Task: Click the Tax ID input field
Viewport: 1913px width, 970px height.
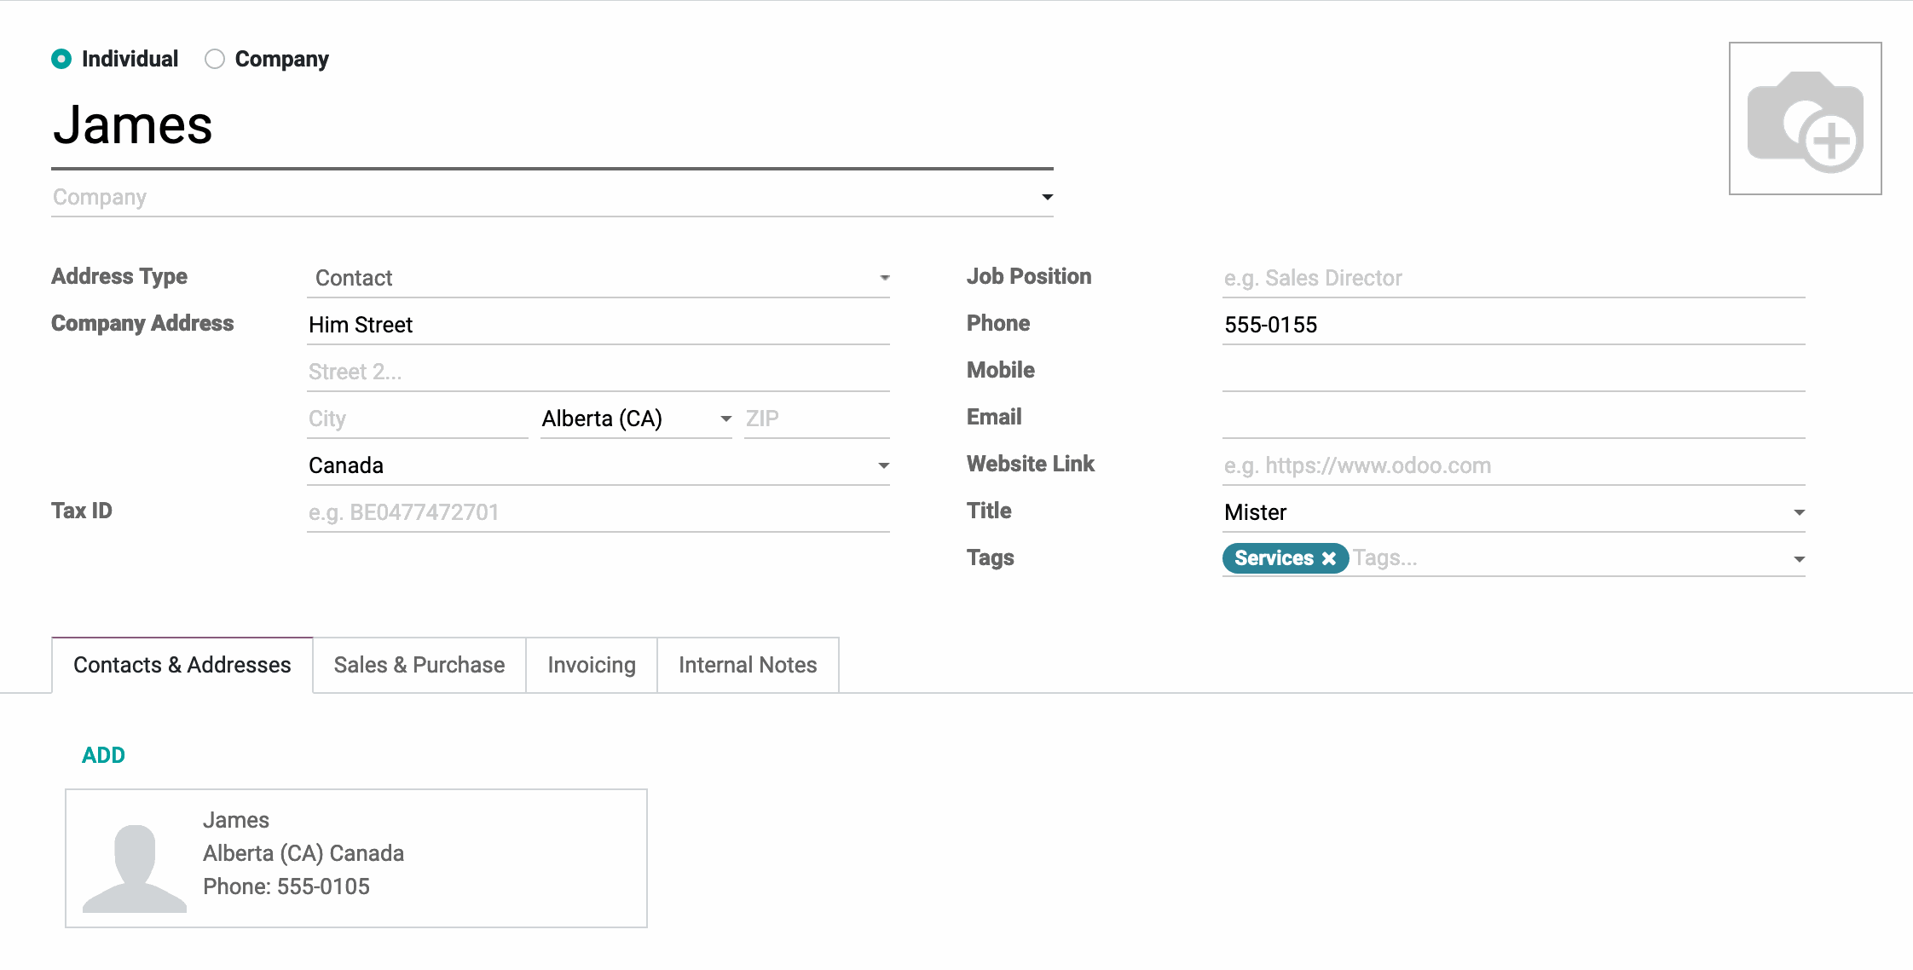Action: pos(597,512)
